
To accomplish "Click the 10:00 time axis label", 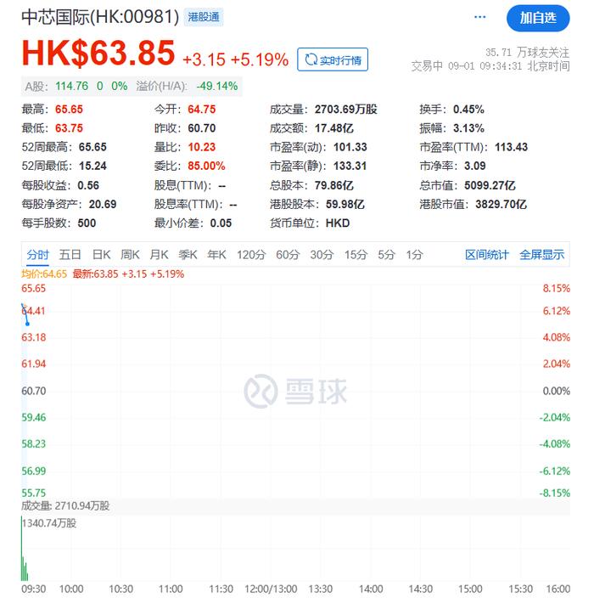I will [71, 590].
